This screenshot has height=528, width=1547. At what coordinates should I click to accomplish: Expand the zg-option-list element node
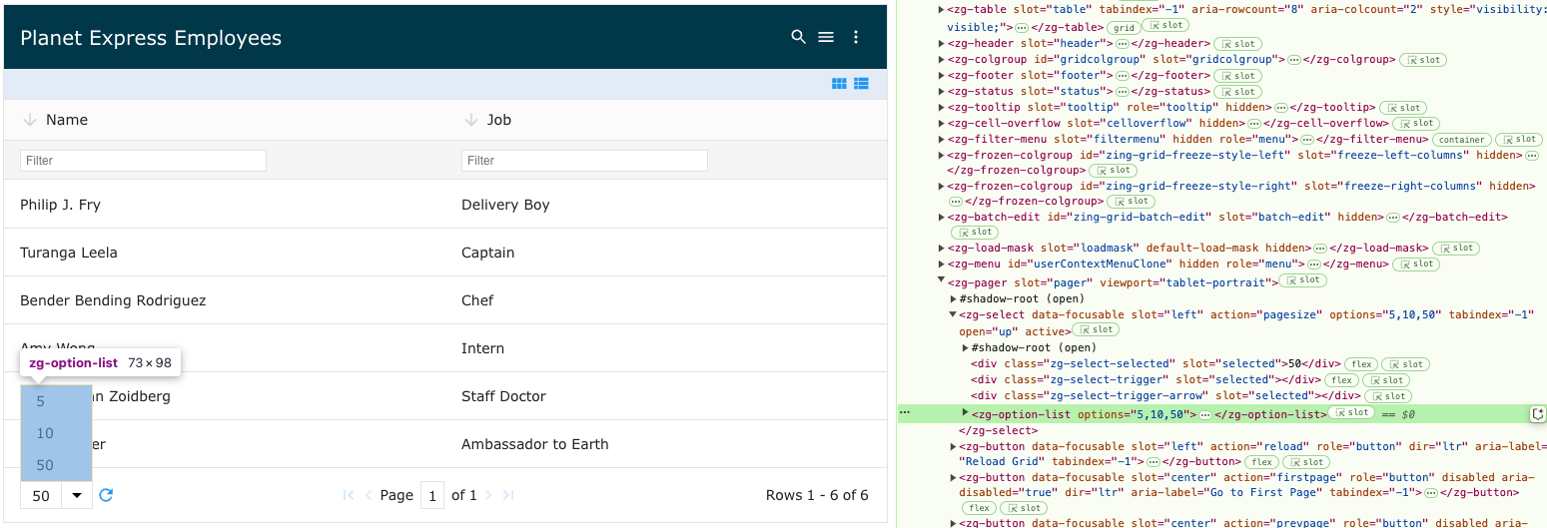(965, 412)
